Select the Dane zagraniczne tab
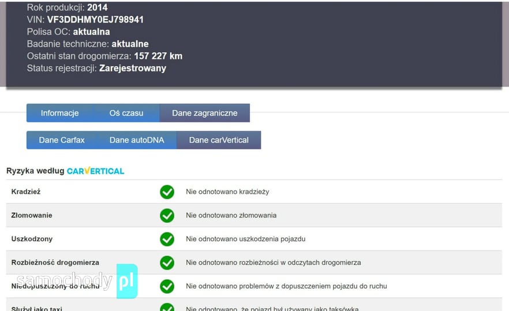 pos(204,113)
